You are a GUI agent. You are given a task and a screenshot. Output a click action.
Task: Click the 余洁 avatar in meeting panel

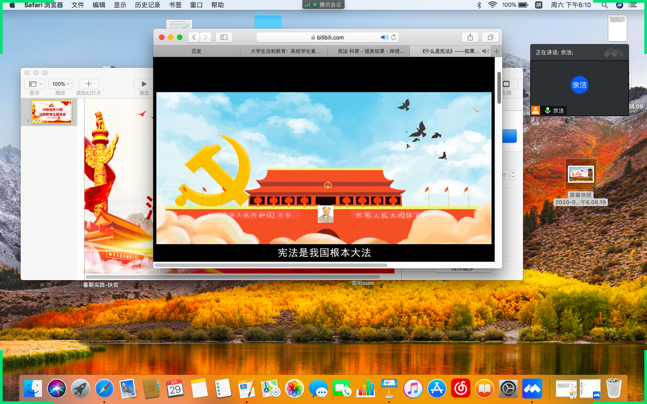[x=580, y=85]
